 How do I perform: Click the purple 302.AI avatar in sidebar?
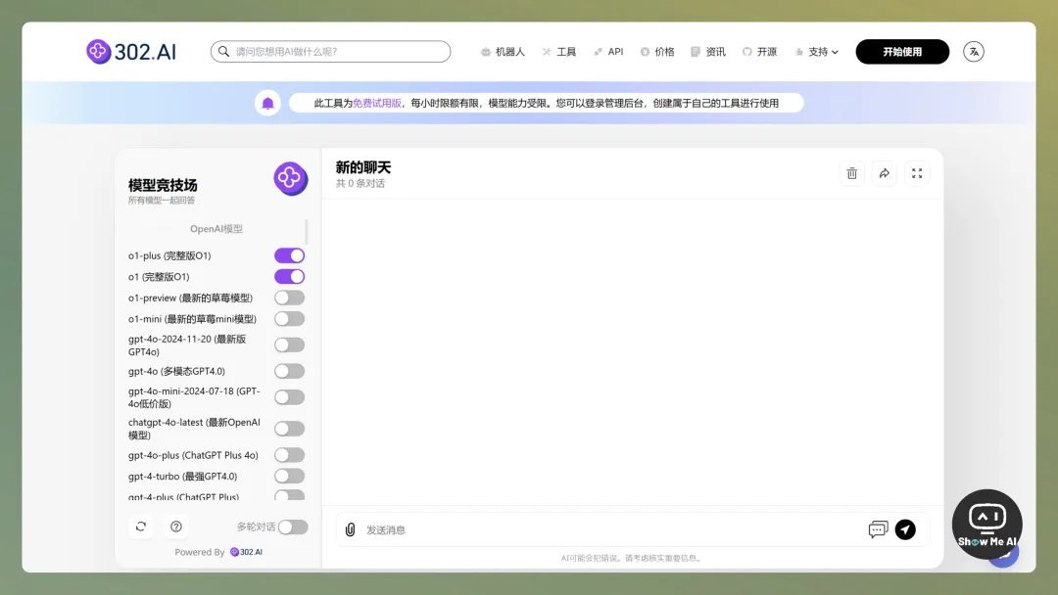click(291, 178)
